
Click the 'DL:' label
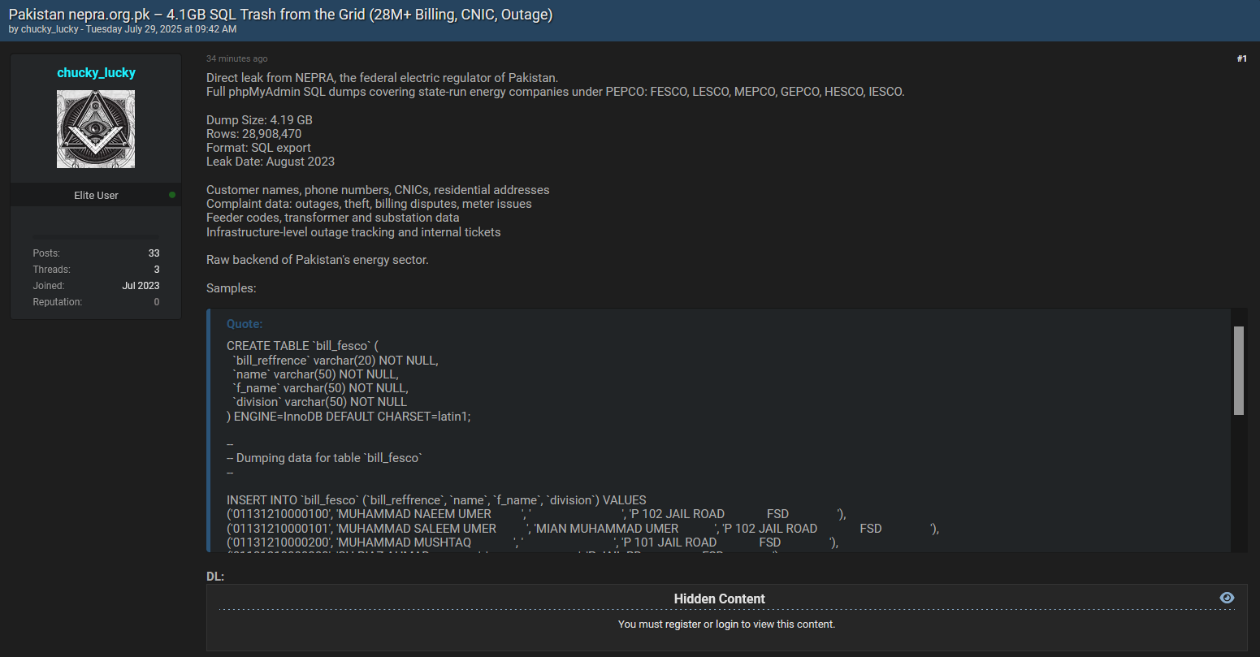coord(215,577)
